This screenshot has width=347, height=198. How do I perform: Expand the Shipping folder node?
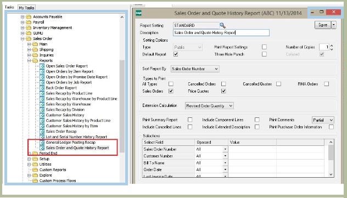(29, 49)
